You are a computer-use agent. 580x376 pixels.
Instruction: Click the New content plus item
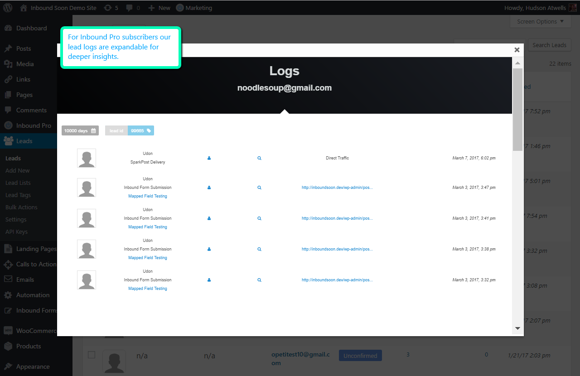click(x=159, y=8)
